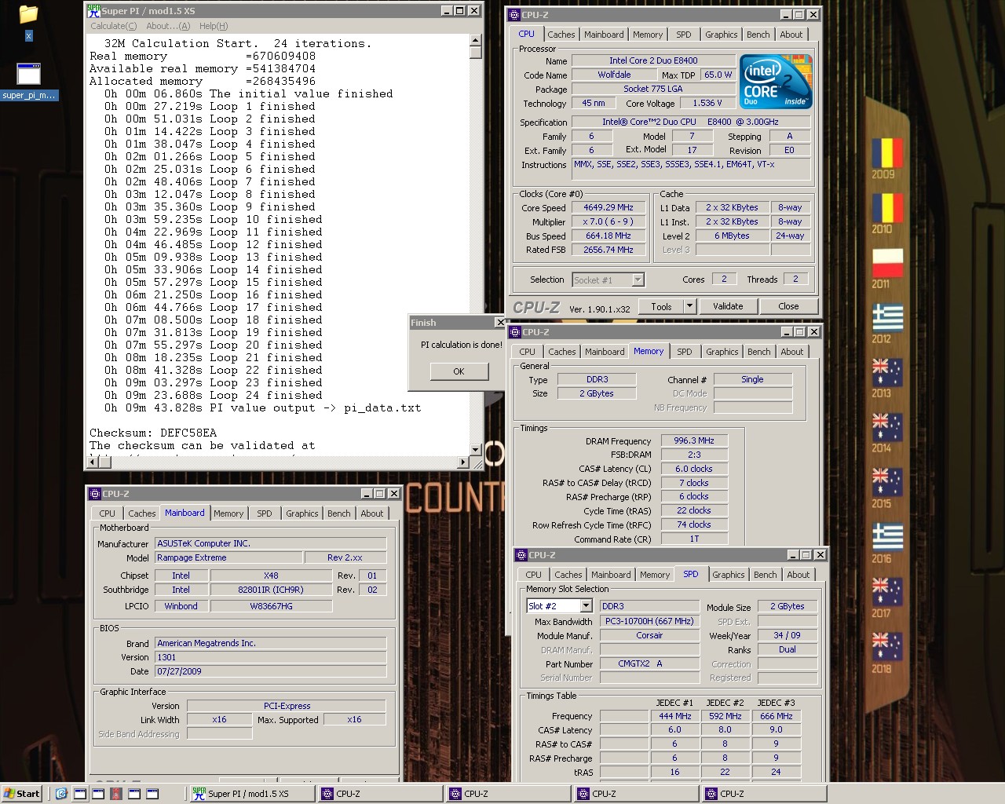Open Graphics tab in the SPD CPU-Z window
Image resolution: width=1005 pixels, height=804 pixels.
coord(729,575)
